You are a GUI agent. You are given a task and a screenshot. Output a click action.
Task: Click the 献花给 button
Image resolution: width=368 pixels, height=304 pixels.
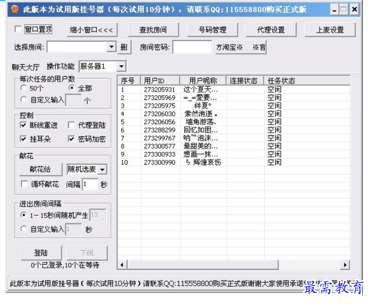[x=41, y=169]
